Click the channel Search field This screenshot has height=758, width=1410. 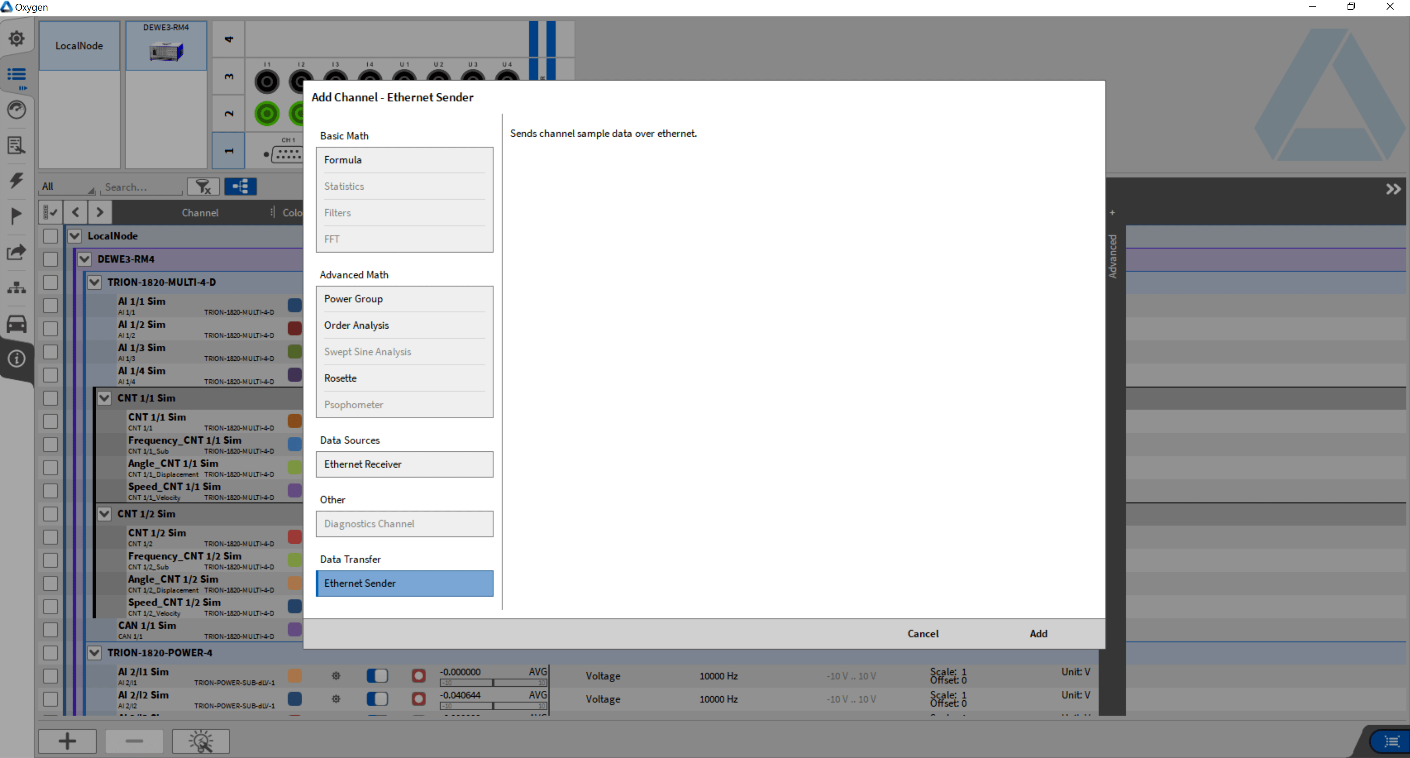pos(141,187)
